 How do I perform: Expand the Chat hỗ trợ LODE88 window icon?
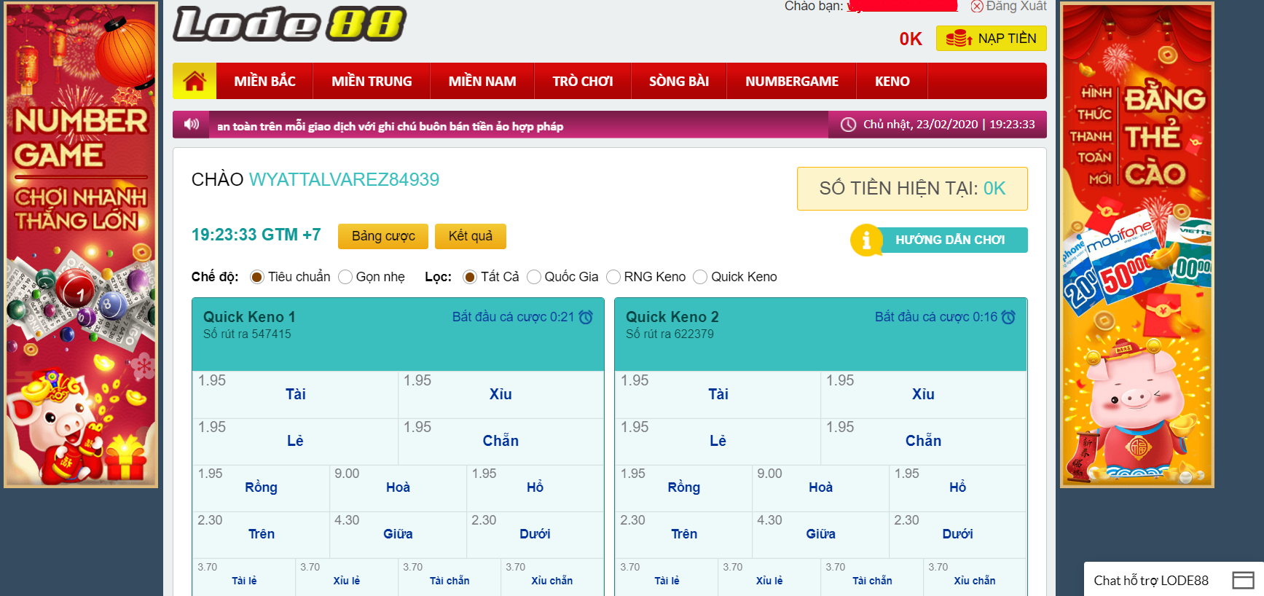[x=1243, y=580]
